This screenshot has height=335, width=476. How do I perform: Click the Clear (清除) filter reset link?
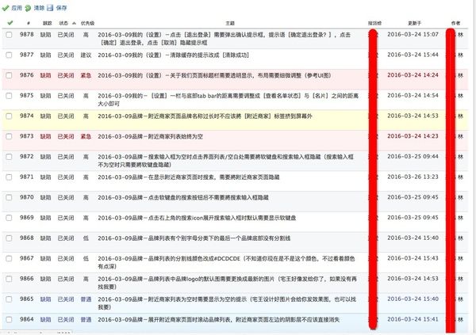pyautogui.click(x=35, y=8)
